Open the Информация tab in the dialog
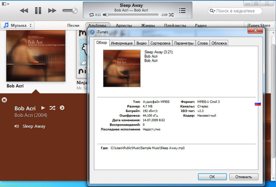This screenshot has width=276, height=187. tap(122, 43)
